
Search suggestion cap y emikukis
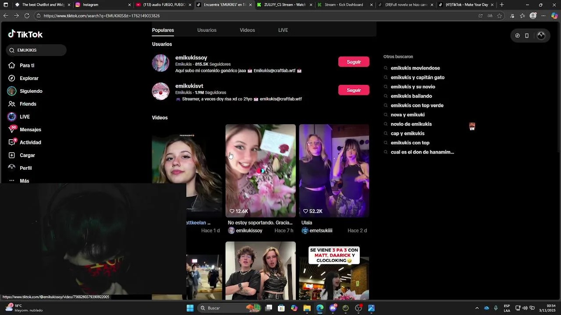(x=408, y=133)
